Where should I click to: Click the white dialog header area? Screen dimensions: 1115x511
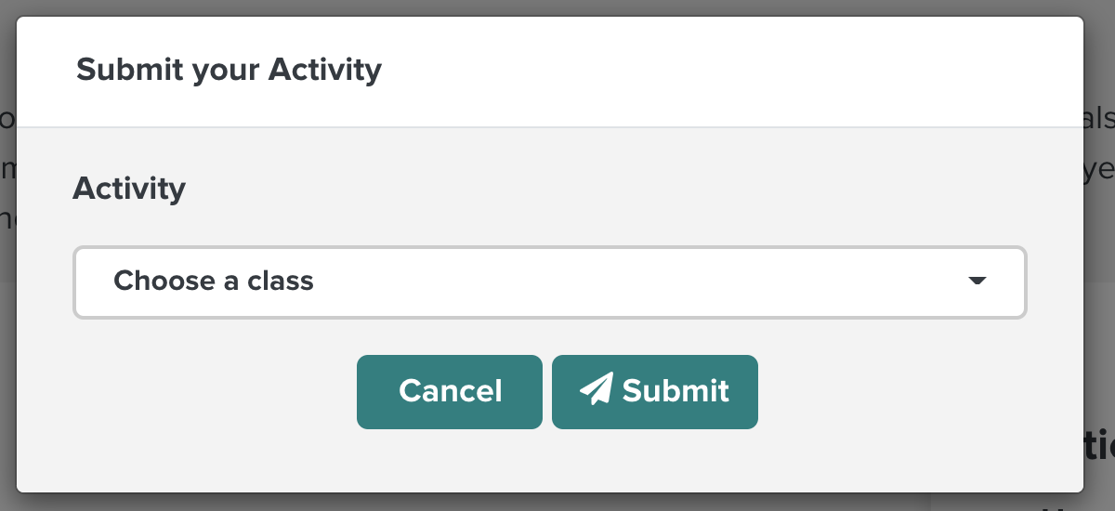725,71
